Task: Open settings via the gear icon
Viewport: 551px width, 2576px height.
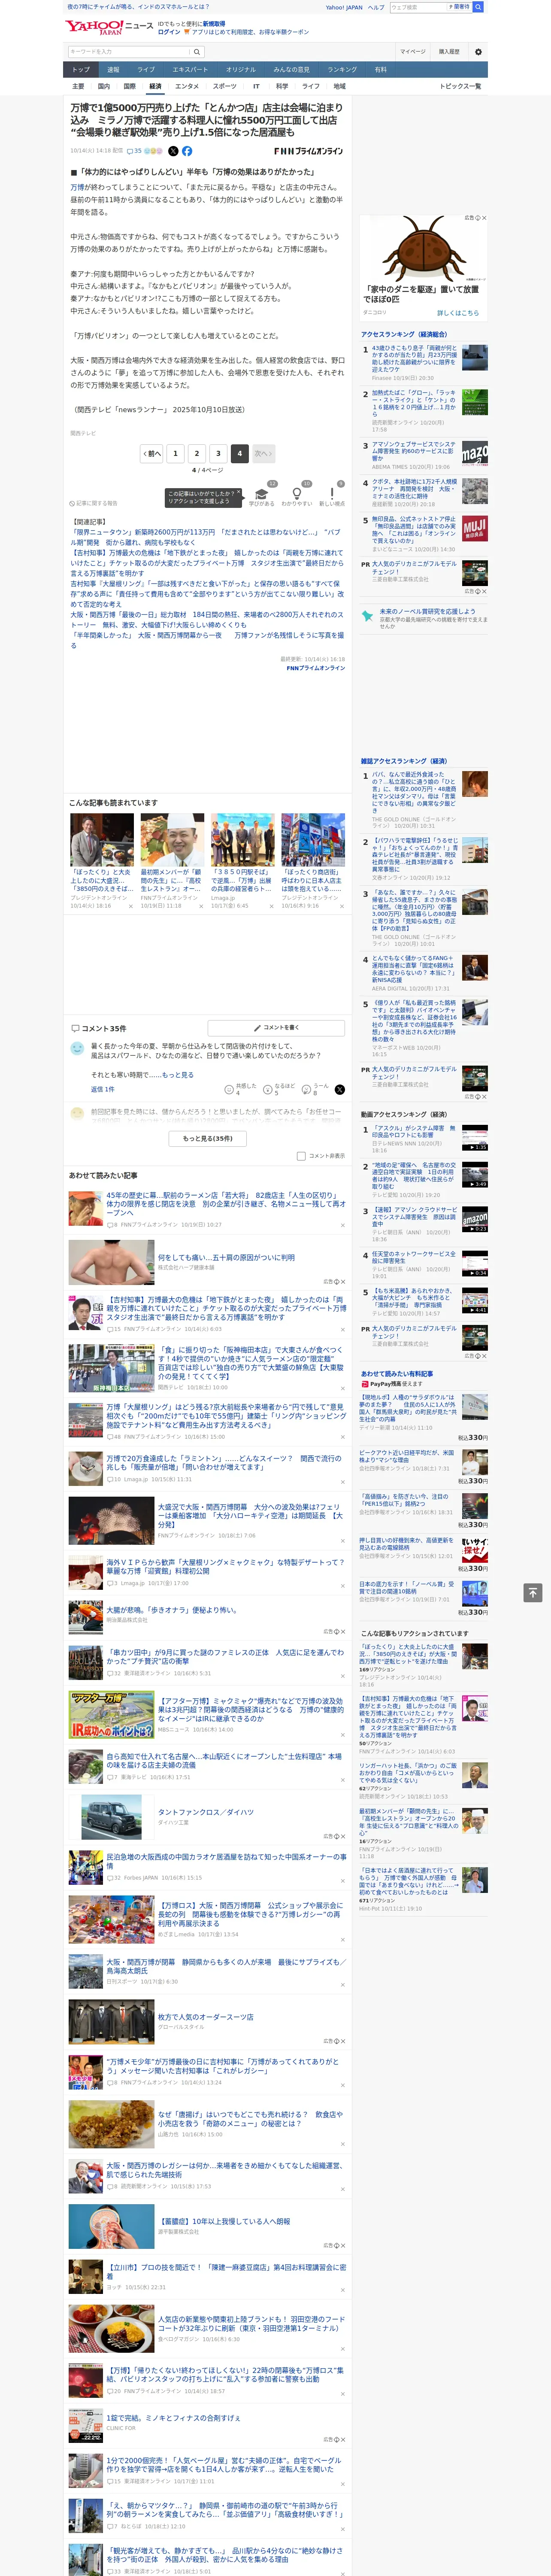Action: (x=478, y=52)
